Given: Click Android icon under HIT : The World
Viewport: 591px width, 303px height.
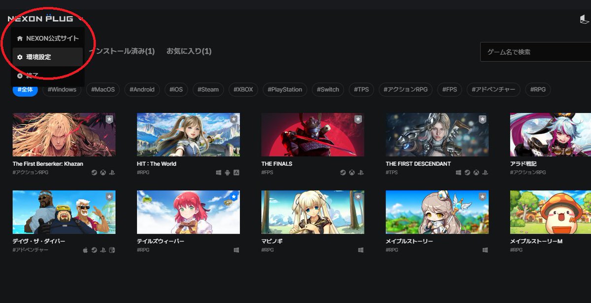Looking at the screenshot, I should [228, 173].
